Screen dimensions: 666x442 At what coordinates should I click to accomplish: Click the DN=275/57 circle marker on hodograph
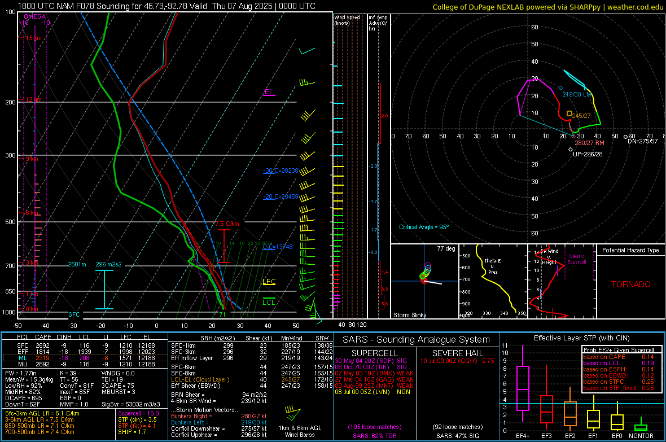click(625, 137)
